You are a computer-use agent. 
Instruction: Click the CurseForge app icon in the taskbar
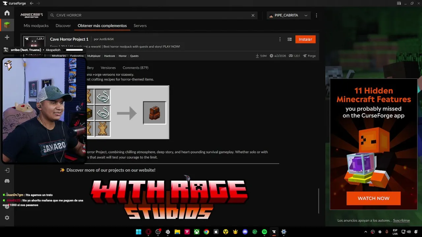click(274, 232)
